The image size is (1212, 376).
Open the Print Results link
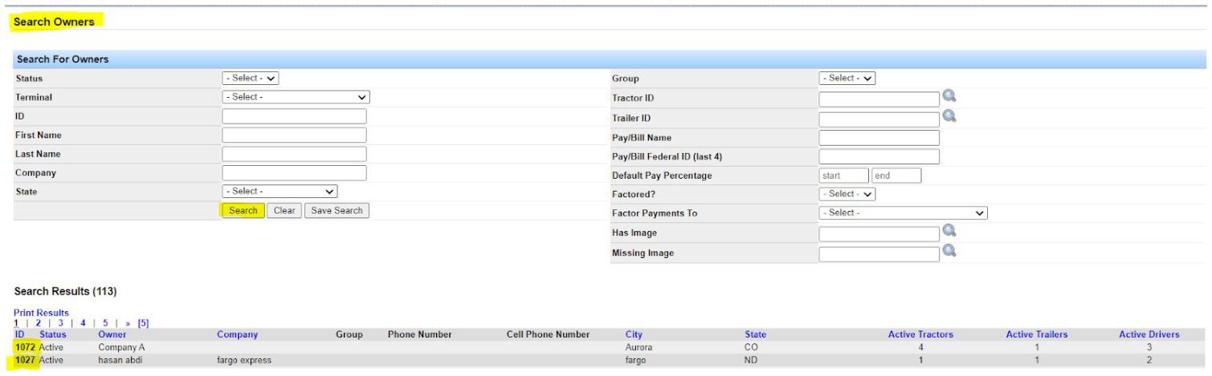click(x=41, y=313)
